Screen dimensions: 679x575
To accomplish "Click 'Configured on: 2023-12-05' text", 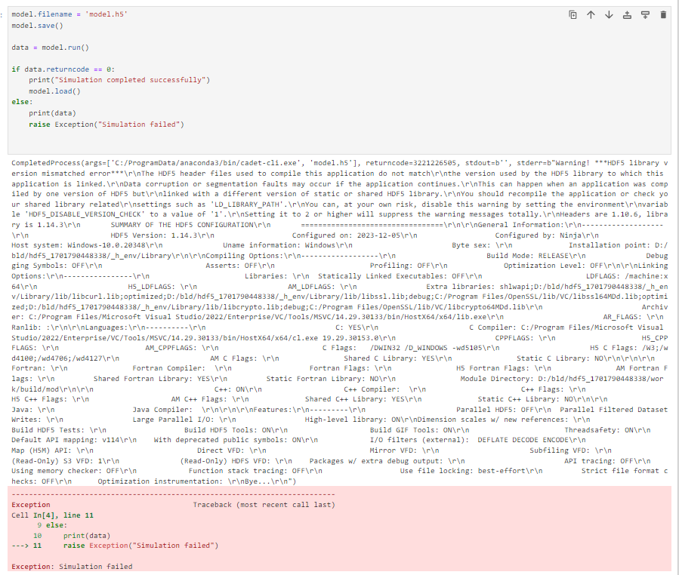I will (x=346, y=235).
